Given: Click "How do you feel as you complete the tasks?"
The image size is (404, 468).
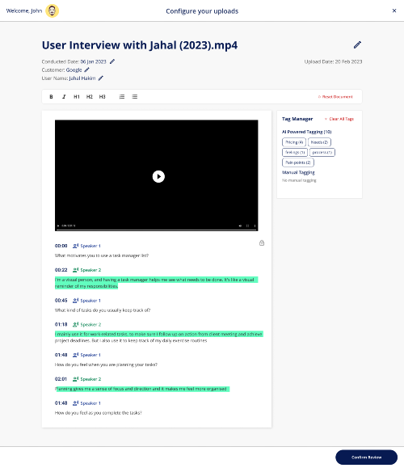Looking at the screenshot, I should point(98,413).
